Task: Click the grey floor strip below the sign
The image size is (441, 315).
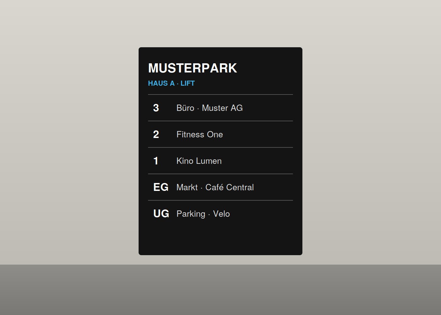Action: (x=220, y=290)
